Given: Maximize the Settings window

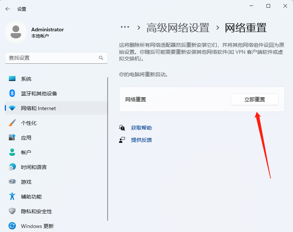Looking at the screenshot, I should pyautogui.click(x=268, y=6).
